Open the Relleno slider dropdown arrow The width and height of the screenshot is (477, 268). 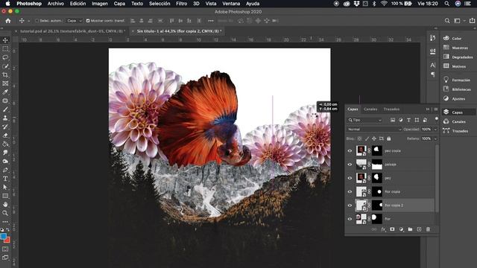click(x=435, y=139)
